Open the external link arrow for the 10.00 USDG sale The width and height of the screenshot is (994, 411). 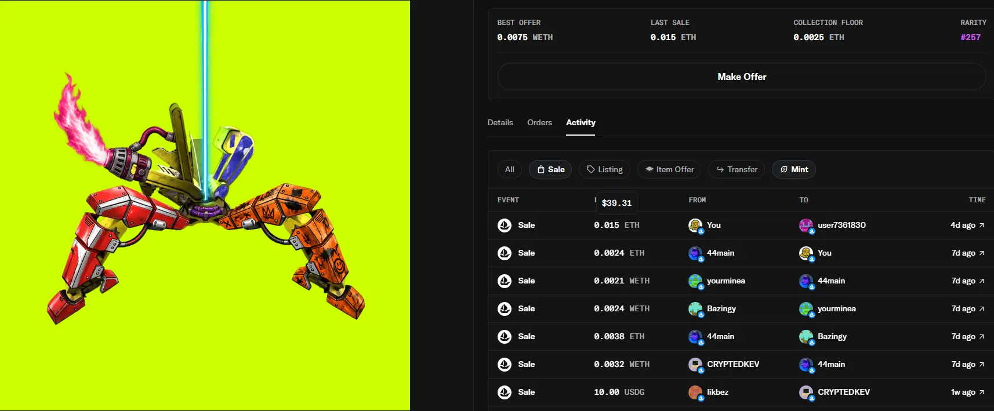(x=982, y=392)
